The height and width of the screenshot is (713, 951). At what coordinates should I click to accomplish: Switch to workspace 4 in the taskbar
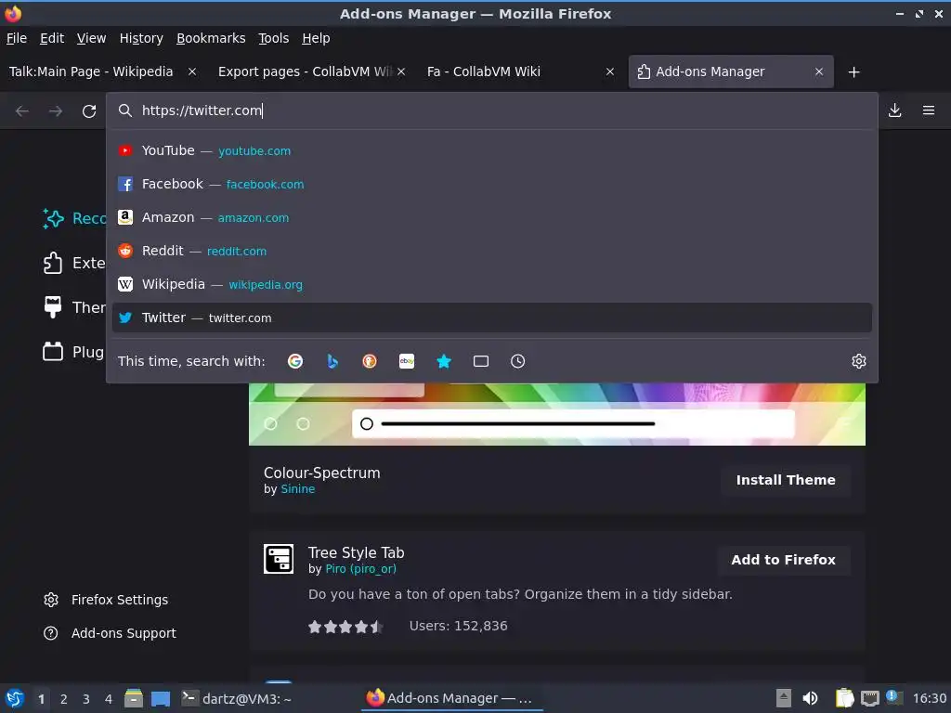(x=109, y=699)
